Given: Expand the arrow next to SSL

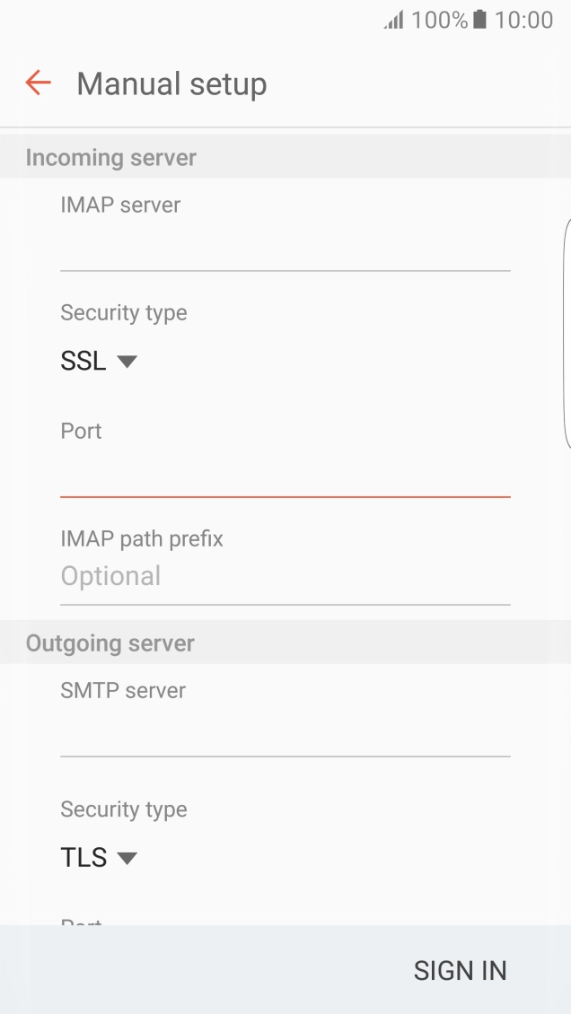Looking at the screenshot, I should click(x=127, y=362).
